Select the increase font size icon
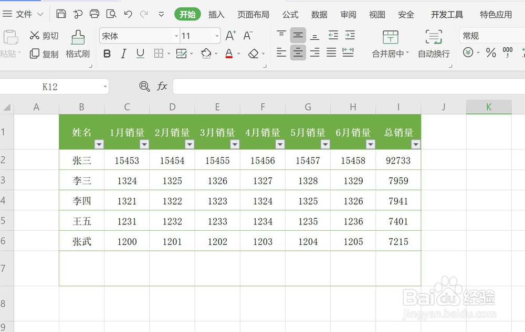Image resolution: width=525 pixels, height=332 pixels. coord(229,34)
